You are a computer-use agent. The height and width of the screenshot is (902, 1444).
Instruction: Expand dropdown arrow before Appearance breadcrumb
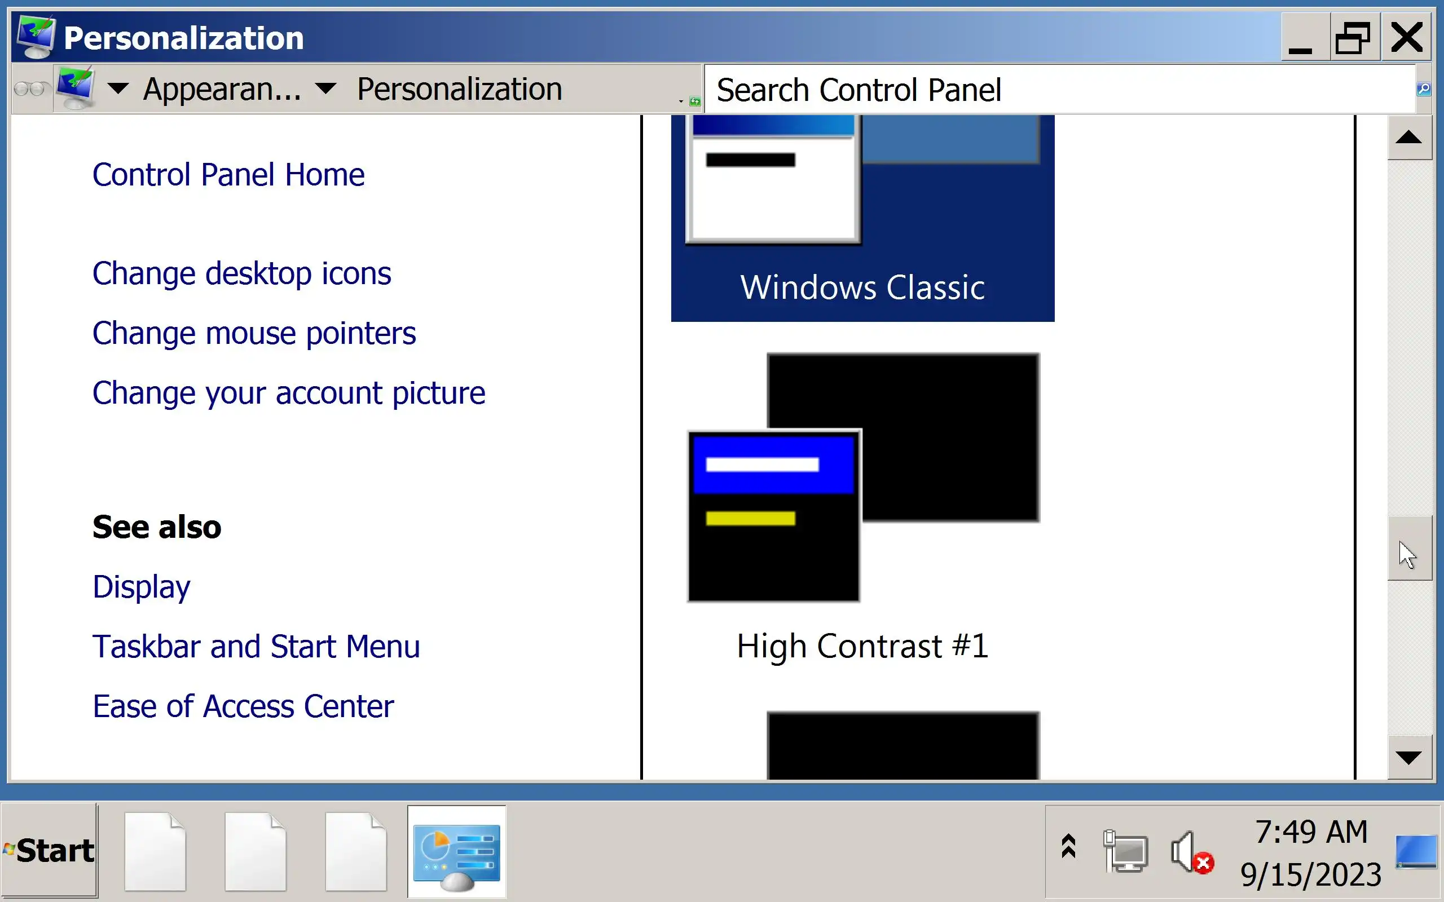(118, 89)
